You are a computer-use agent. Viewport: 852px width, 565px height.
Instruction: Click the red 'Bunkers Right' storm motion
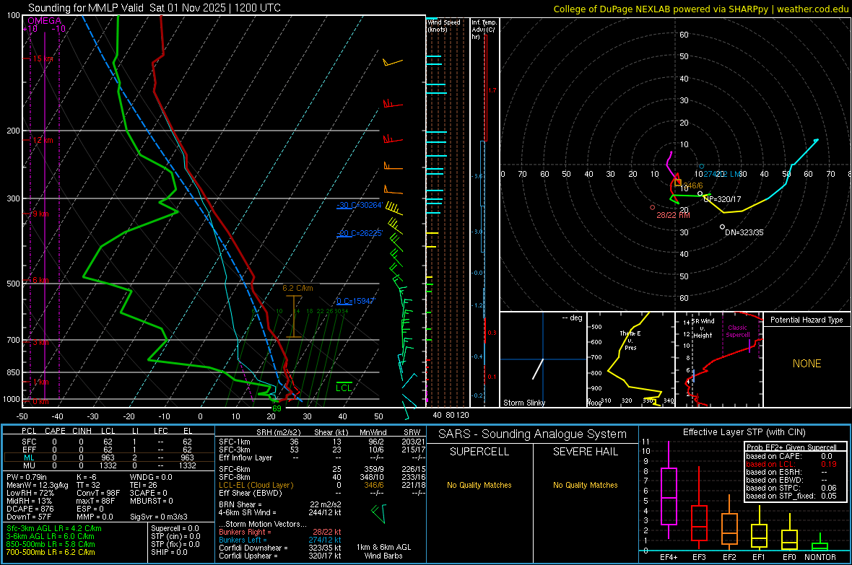pos(280,532)
